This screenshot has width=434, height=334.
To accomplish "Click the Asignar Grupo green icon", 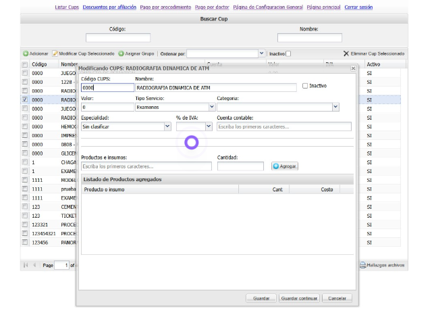I will 121,53.
